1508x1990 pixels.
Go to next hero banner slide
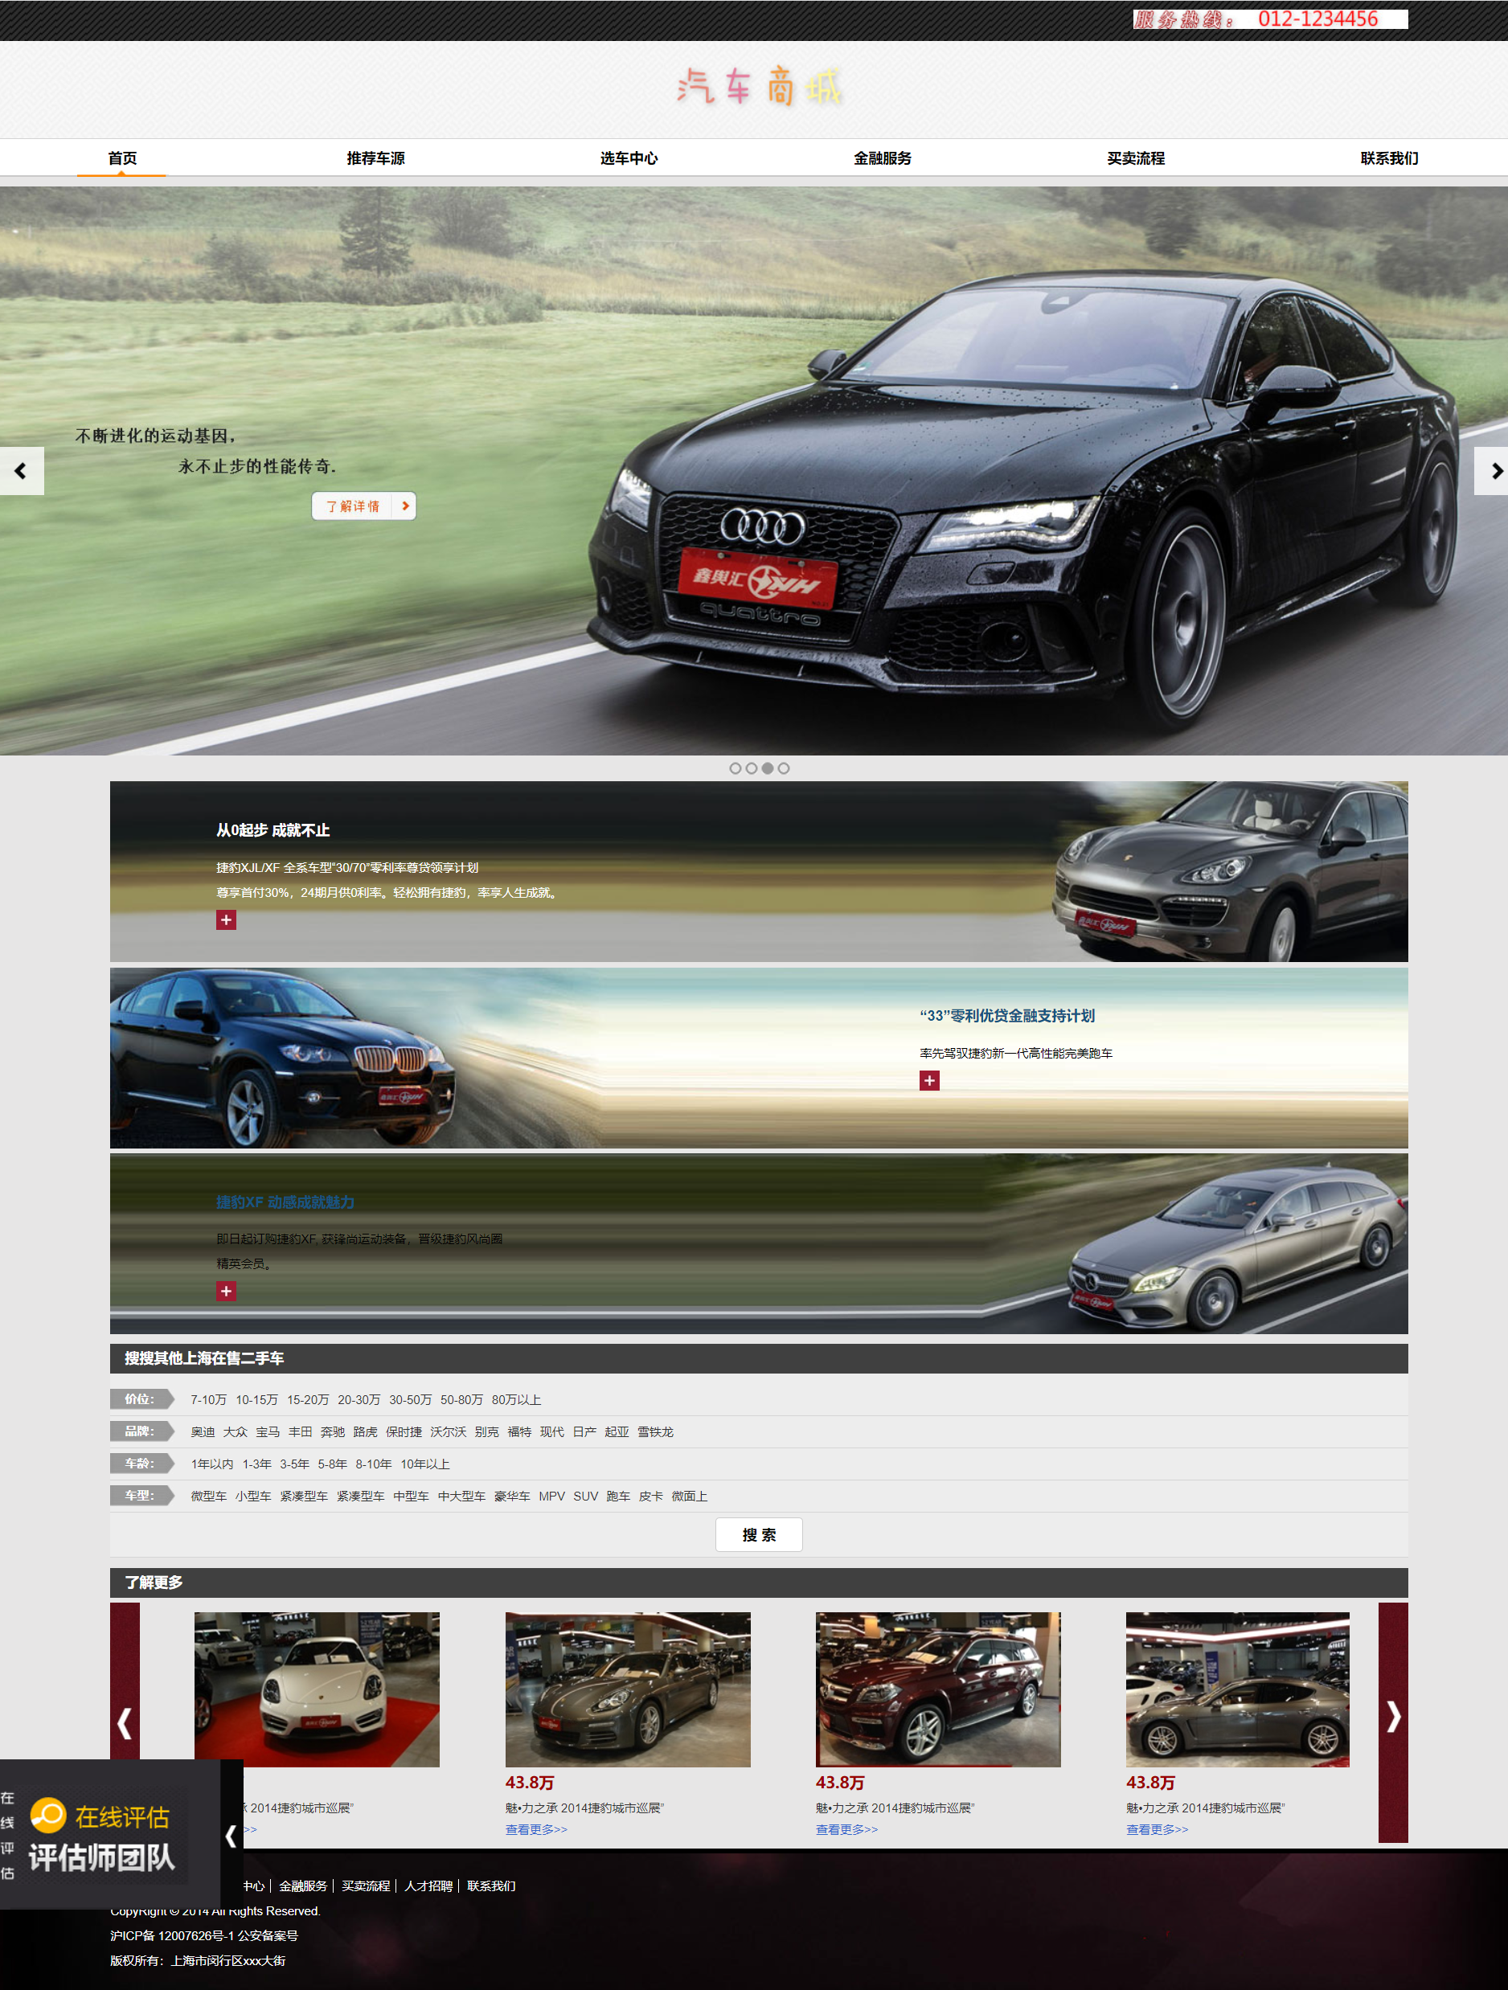tap(1491, 470)
